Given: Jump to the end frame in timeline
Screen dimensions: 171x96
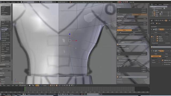Looking at the screenshot, I should [x=68, y=94].
